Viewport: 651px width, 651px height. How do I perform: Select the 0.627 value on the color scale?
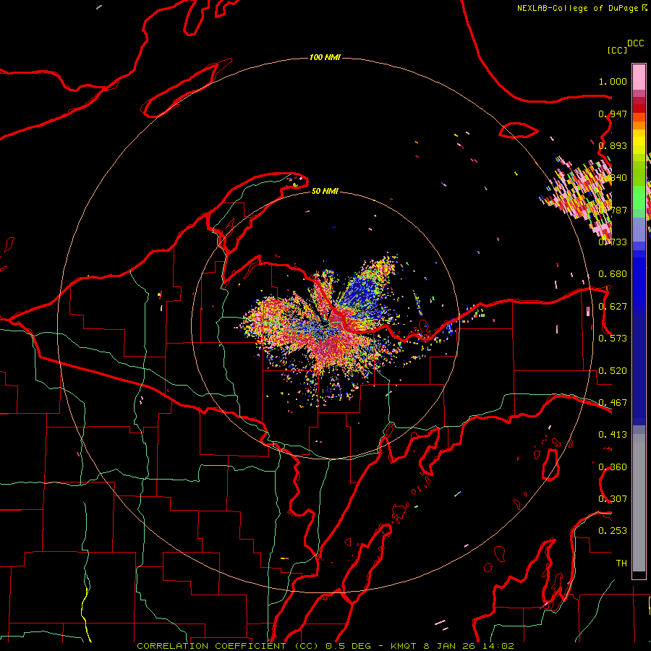pyautogui.click(x=613, y=307)
